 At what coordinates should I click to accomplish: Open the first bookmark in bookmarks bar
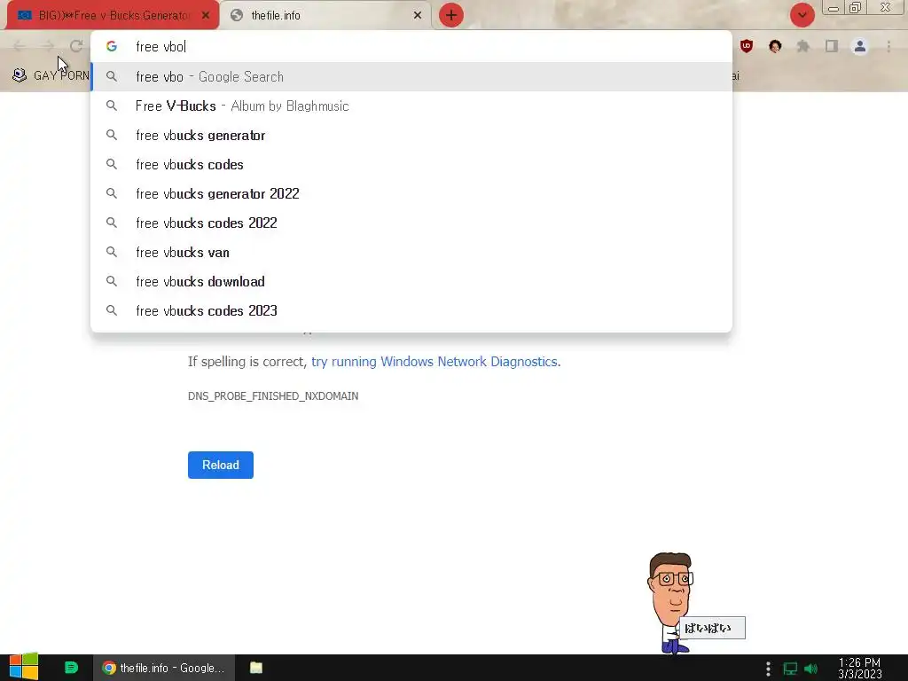pyautogui.click(x=51, y=75)
